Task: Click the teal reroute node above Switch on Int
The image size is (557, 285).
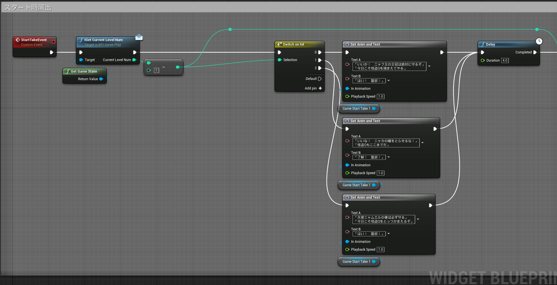Action: pos(230,30)
